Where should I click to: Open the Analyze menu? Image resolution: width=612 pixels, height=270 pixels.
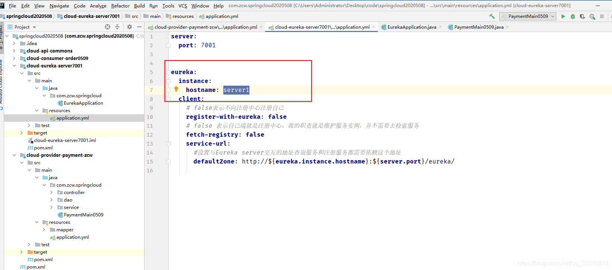coord(98,6)
